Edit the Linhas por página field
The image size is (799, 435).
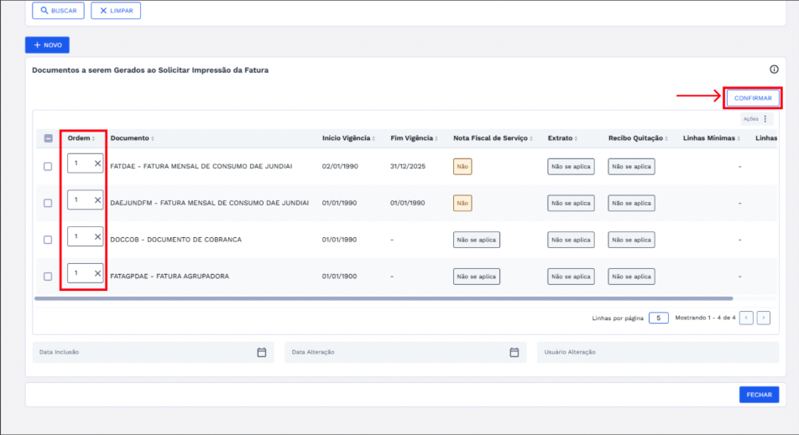(659, 318)
